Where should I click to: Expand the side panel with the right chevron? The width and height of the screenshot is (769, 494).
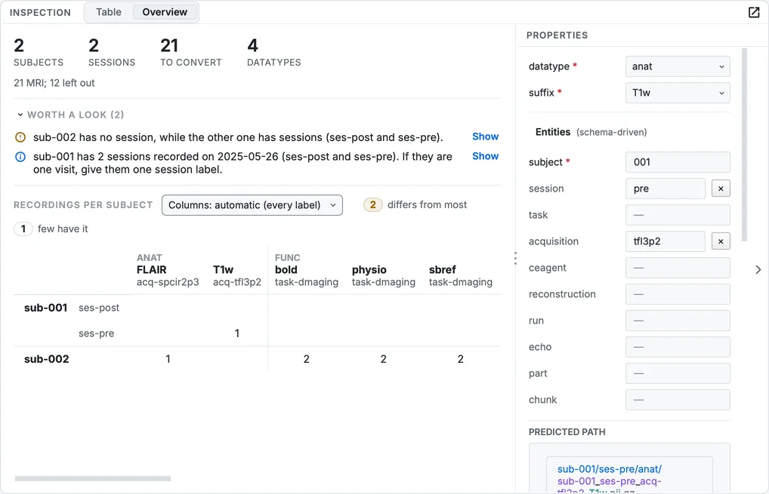tap(758, 269)
